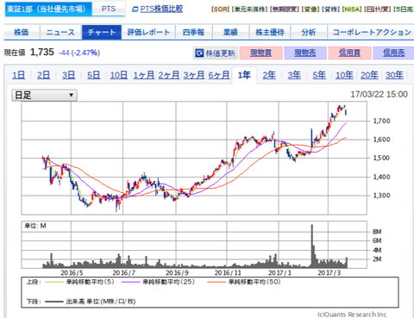
Task: Click the purple 単純移動平均(25) legend line
Action: [130, 282]
